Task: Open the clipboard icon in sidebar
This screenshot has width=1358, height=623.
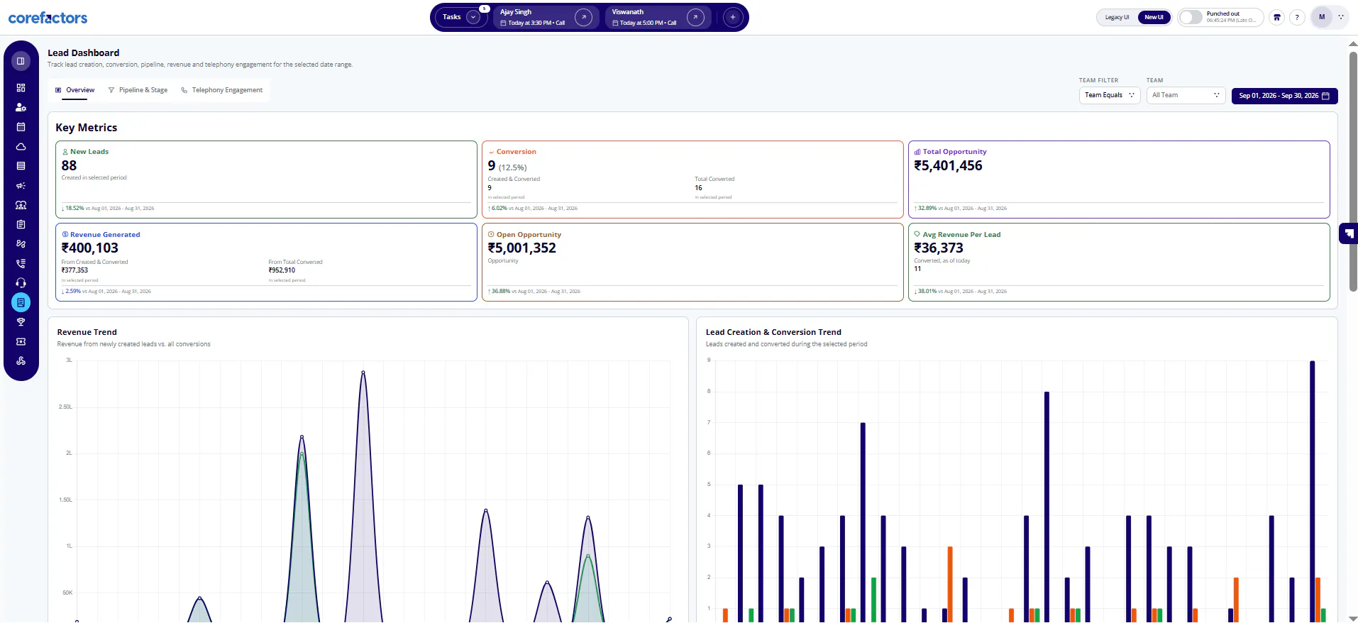Action: pyautogui.click(x=21, y=224)
